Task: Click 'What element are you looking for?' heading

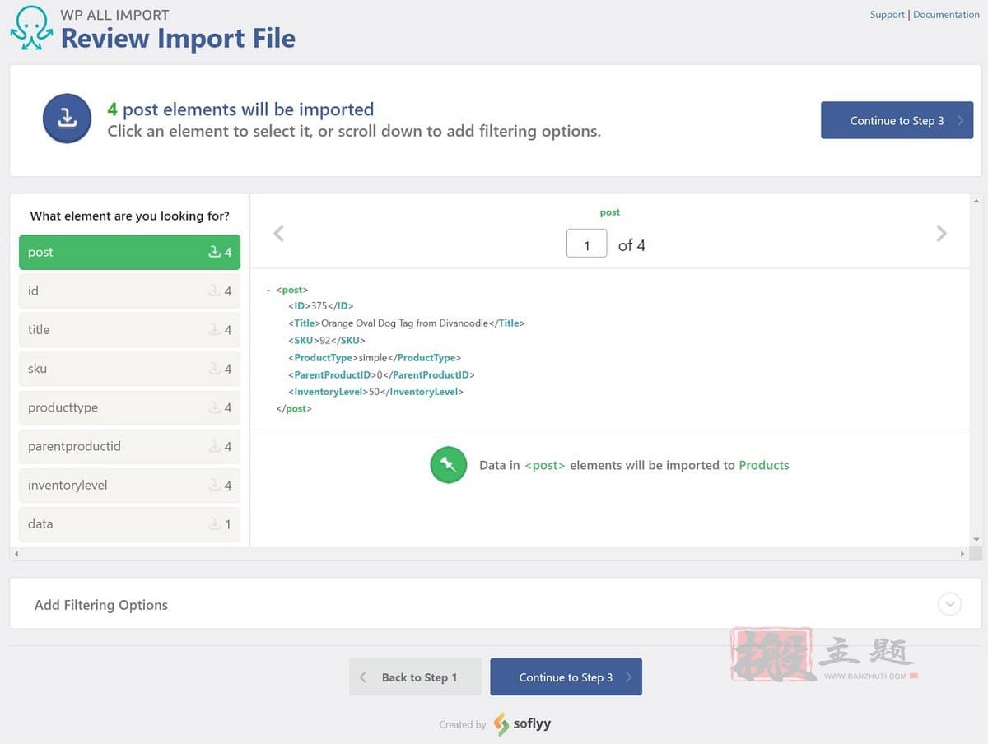Action: pyautogui.click(x=130, y=216)
